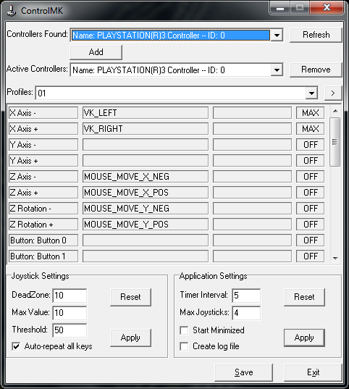Select the MOUSE_MOVE_Y_POS mapping field
This screenshot has height=389, width=349.
pos(146,225)
